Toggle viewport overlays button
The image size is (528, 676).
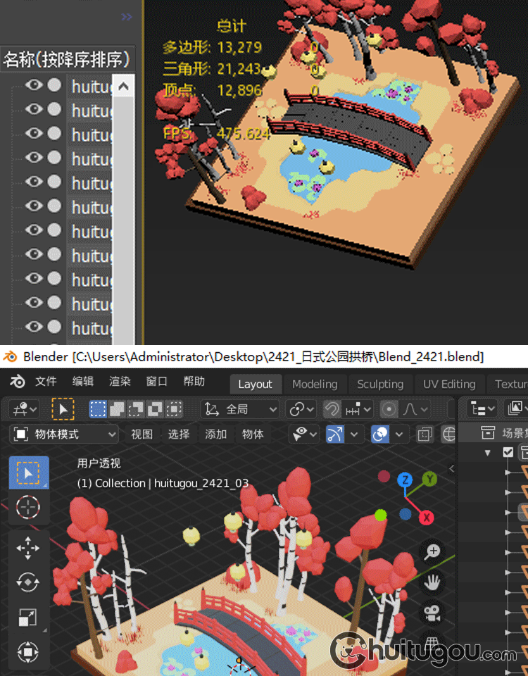tap(379, 434)
